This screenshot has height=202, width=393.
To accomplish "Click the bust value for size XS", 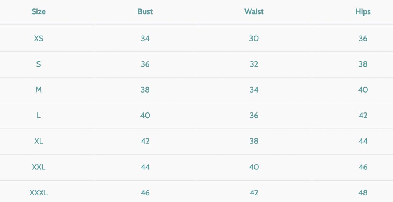I will 145,39.
